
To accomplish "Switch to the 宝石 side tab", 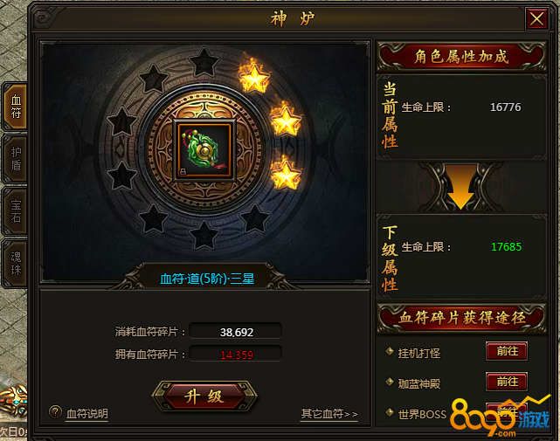I will pos(16,211).
